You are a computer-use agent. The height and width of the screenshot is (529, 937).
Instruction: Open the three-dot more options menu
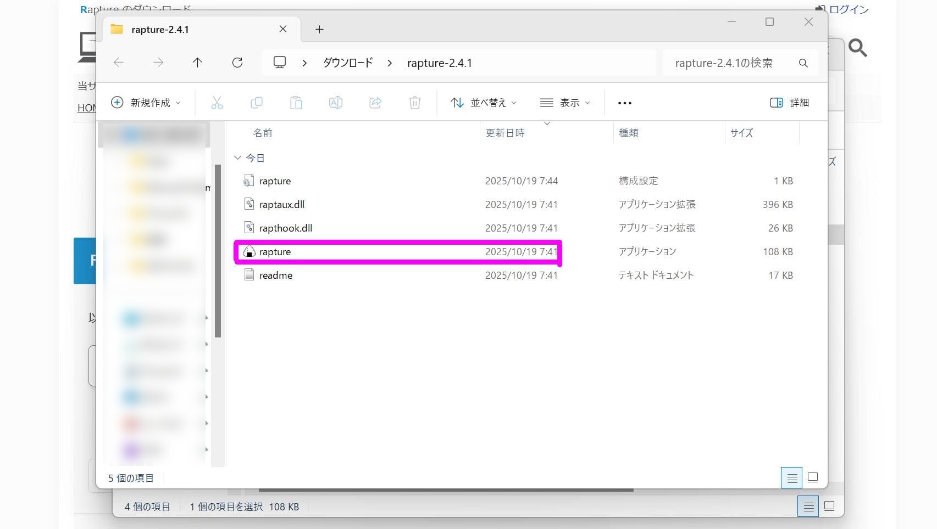point(624,103)
